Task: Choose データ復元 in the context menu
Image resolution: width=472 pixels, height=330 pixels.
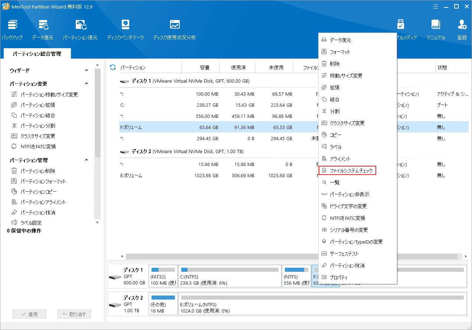Action: coord(358,40)
